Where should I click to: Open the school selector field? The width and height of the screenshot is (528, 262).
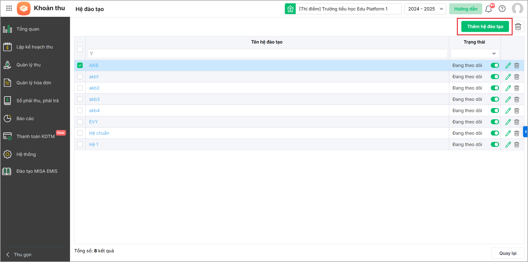pyautogui.click(x=348, y=9)
